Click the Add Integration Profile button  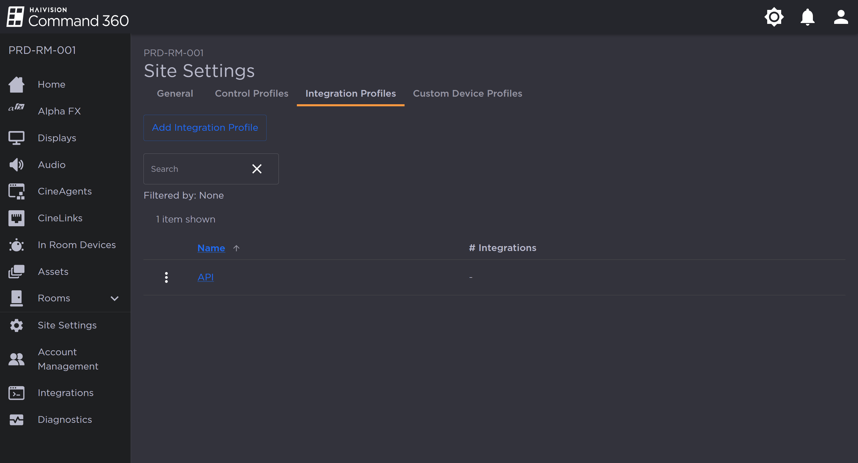point(205,128)
